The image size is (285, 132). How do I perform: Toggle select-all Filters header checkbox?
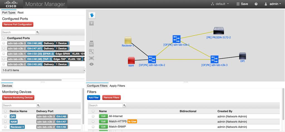93,111
